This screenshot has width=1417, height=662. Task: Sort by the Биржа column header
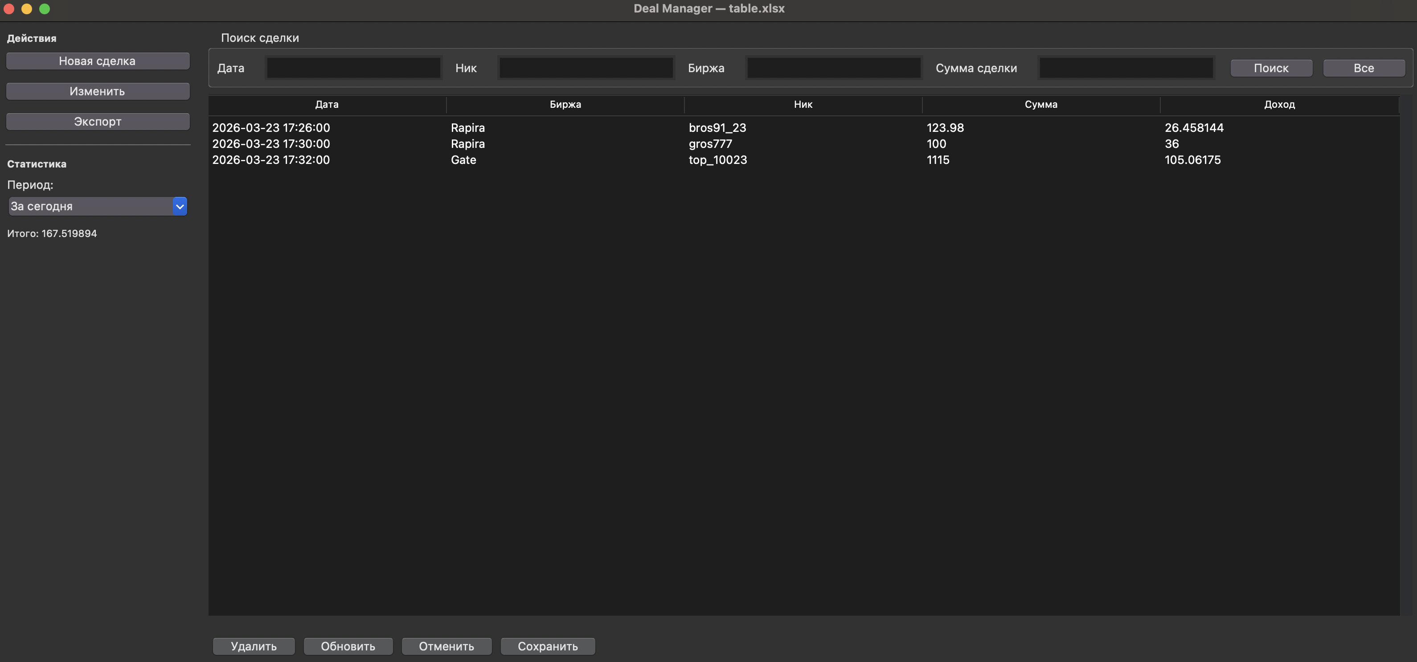click(x=565, y=105)
